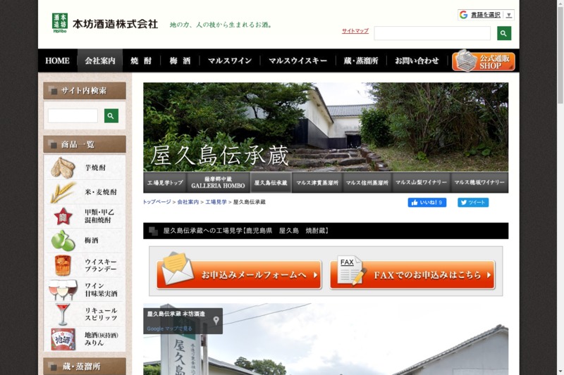
Task: Click the sidebar green search button
Action: pos(111,115)
